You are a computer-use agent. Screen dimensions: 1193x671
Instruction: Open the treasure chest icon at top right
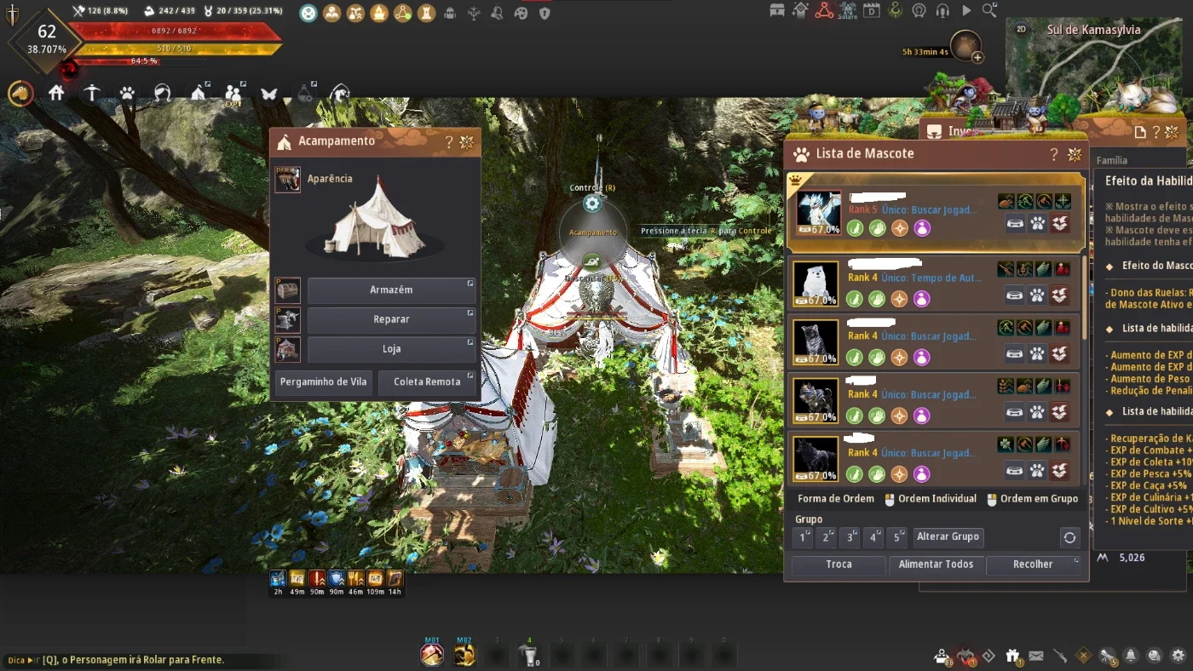777,10
